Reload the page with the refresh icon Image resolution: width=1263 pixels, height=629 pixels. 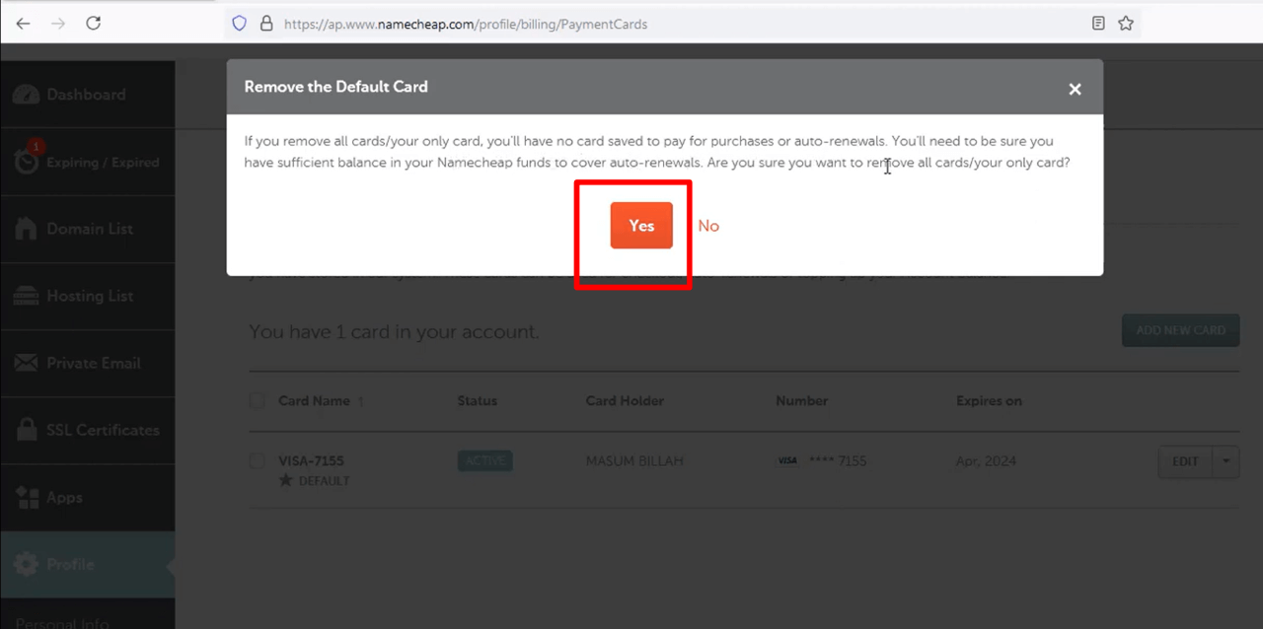[x=94, y=24]
